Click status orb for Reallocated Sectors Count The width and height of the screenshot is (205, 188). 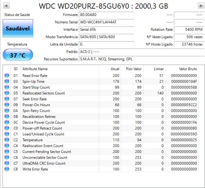7,93
